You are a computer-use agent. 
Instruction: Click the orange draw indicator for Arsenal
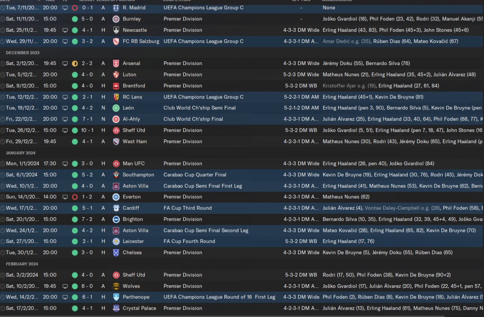[75, 63]
